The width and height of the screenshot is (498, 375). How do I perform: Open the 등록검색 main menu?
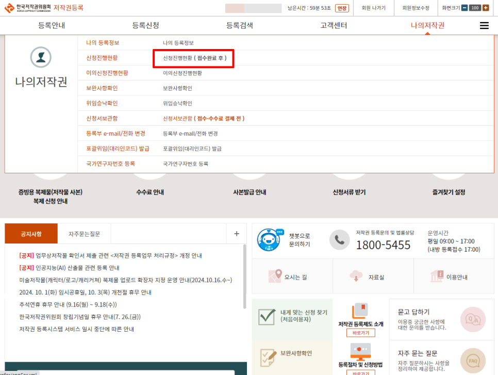(x=240, y=25)
